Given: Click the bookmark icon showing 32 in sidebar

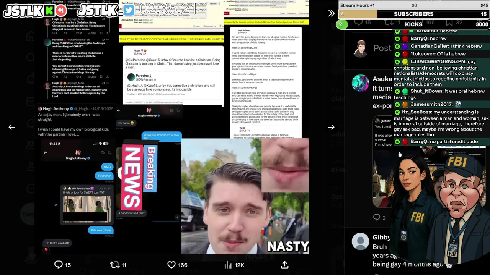Looking at the screenshot, I should click(449, 23).
